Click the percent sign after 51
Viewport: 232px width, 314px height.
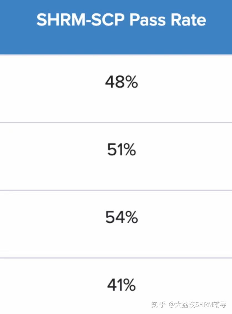pyautogui.click(x=129, y=150)
